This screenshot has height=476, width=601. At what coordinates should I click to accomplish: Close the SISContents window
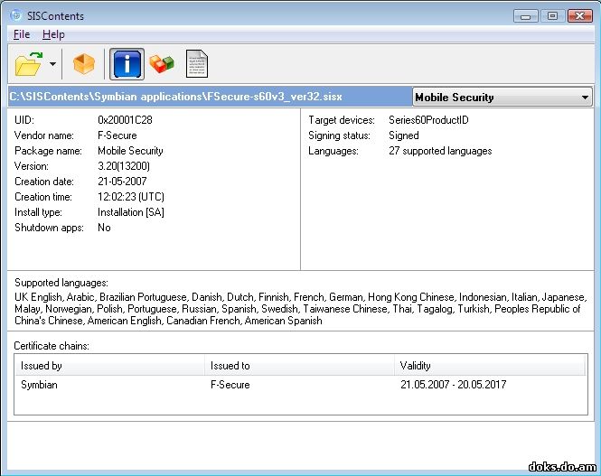pos(580,16)
